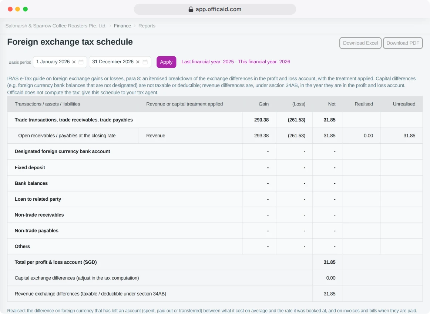This screenshot has width=430, height=314.
Task: Click the Loan to related party row
Action: point(215,199)
